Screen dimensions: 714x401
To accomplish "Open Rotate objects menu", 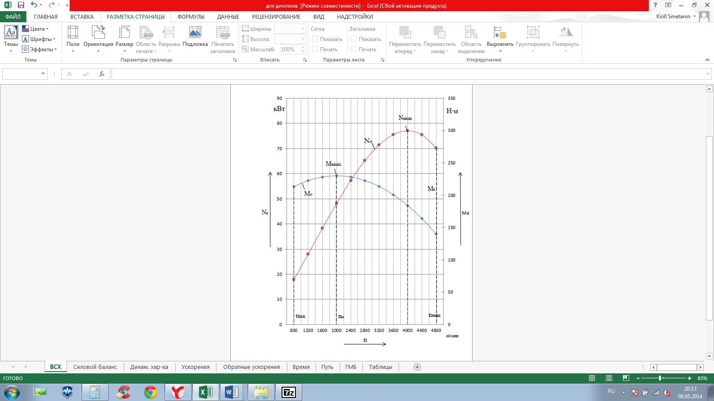I will click(565, 39).
